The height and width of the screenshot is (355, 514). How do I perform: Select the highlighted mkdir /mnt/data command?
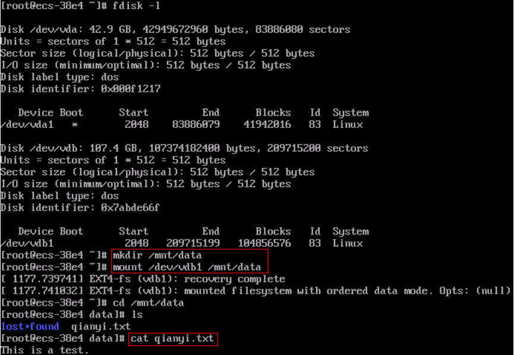[x=157, y=255]
